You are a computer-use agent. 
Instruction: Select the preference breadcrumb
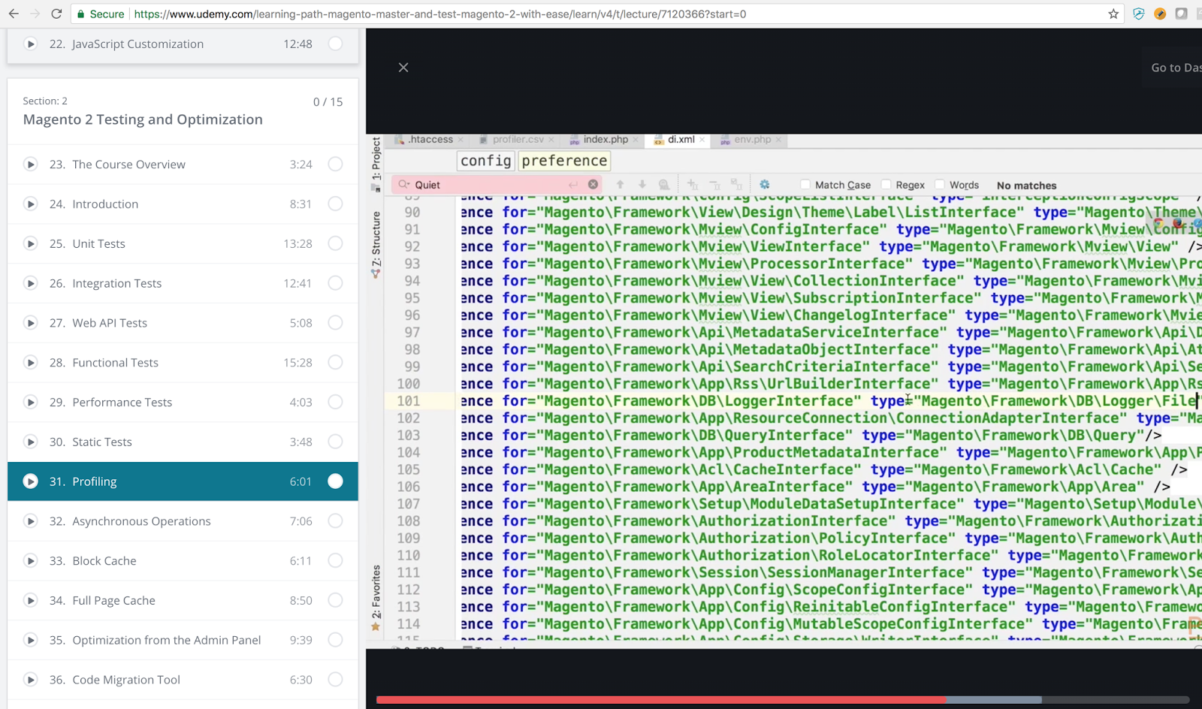point(564,161)
